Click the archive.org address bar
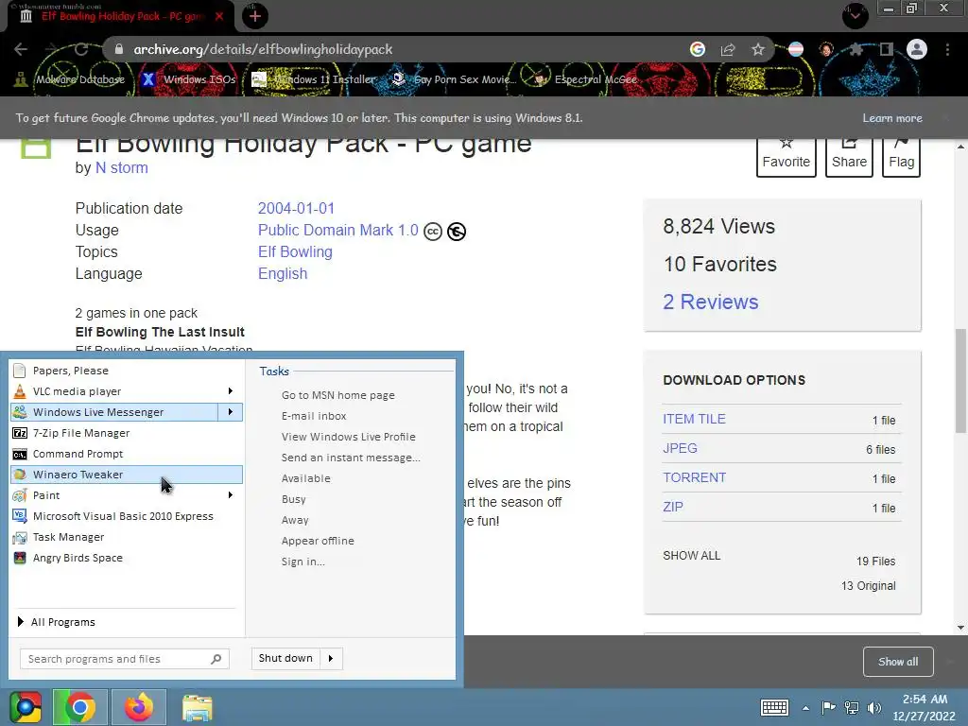 click(x=395, y=49)
